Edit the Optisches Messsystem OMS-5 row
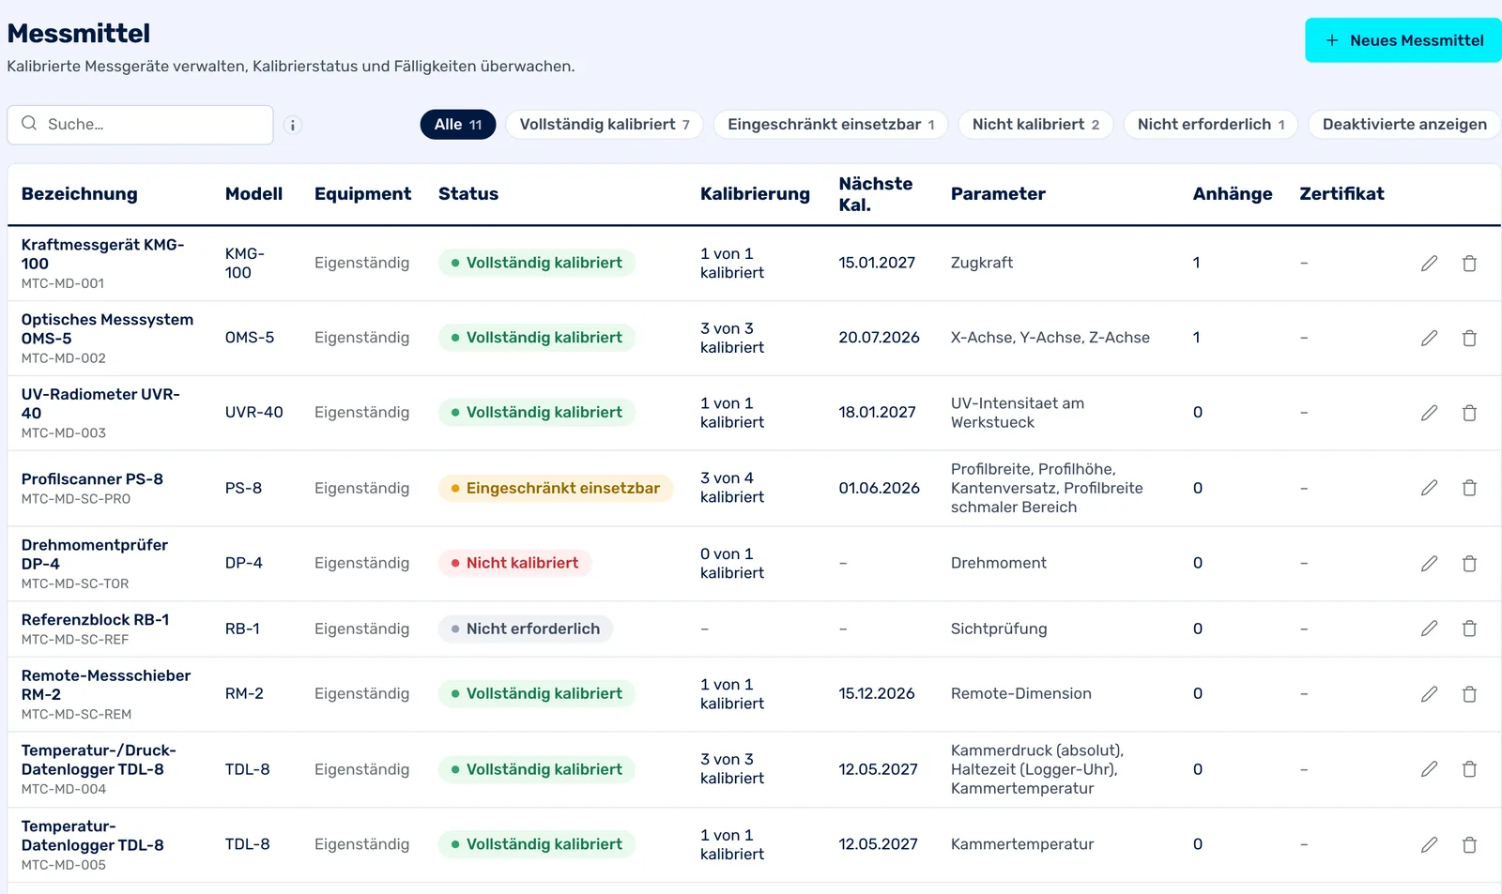The width and height of the screenshot is (1502, 894). click(x=1429, y=338)
